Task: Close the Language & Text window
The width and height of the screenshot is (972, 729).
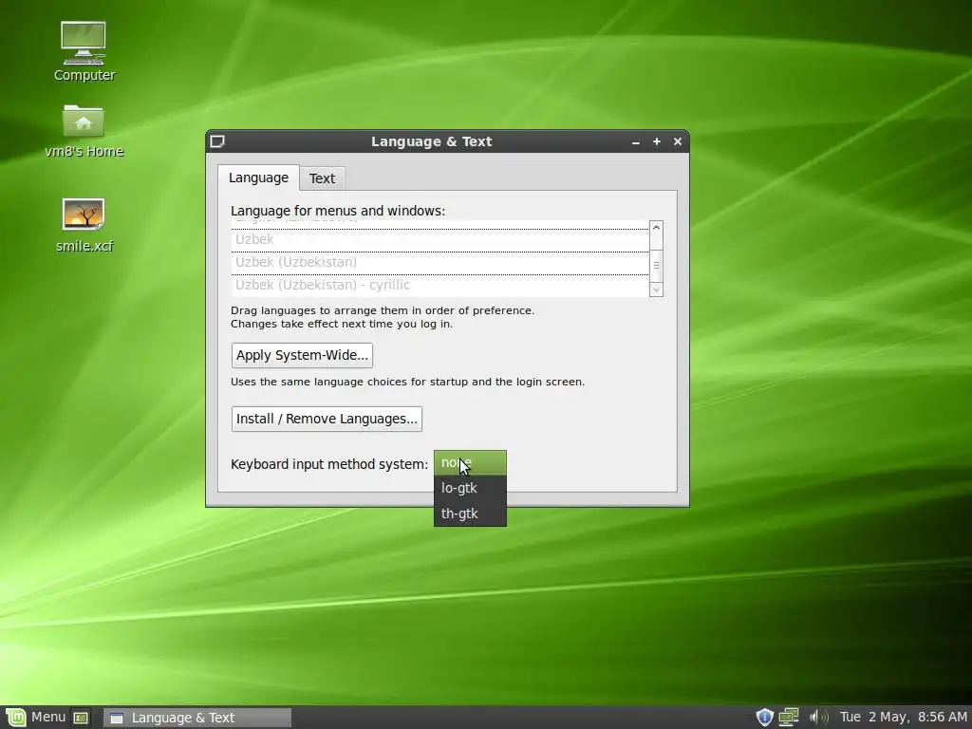Action: (678, 142)
